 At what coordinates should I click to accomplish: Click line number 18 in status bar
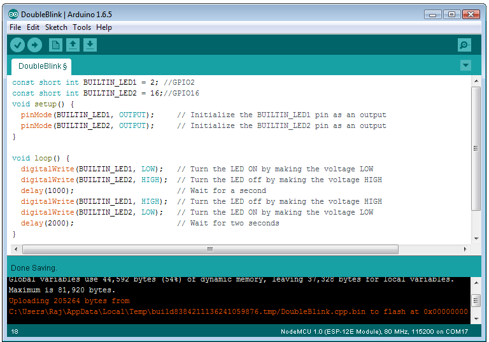(x=15, y=332)
